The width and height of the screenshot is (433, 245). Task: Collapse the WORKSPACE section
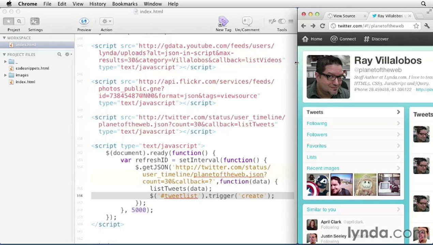click(4, 38)
